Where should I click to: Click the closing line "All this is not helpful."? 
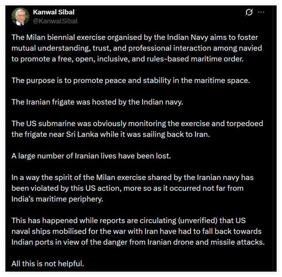(x=49, y=264)
